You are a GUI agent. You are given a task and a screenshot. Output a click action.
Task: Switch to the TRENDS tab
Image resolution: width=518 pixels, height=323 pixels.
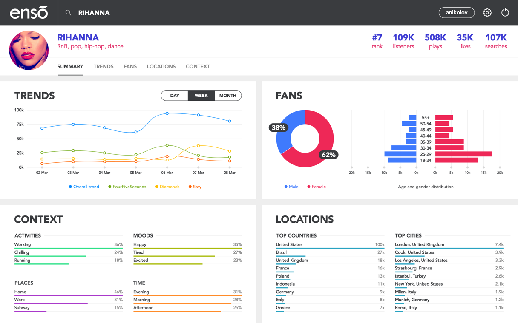click(104, 67)
